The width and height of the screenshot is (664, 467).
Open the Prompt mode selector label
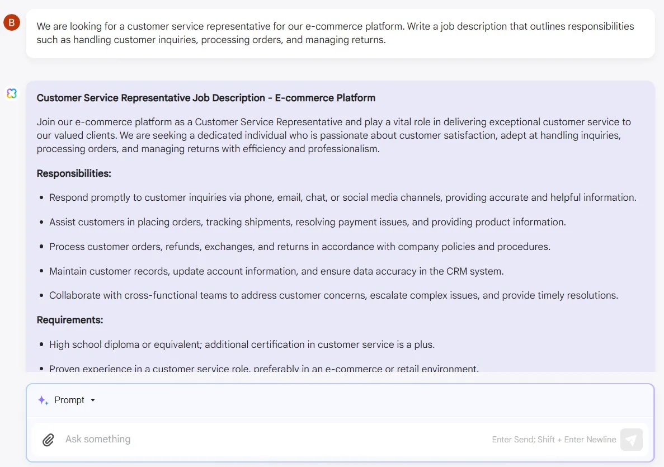click(69, 400)
